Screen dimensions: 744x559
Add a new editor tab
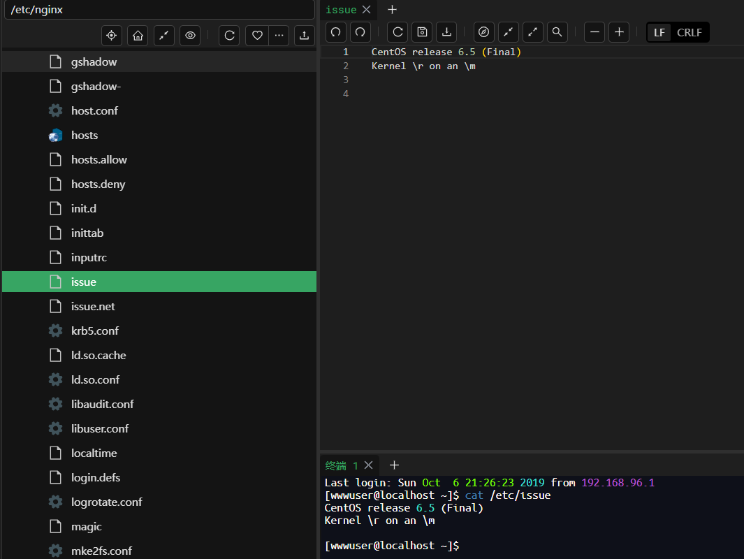(393, 10)
